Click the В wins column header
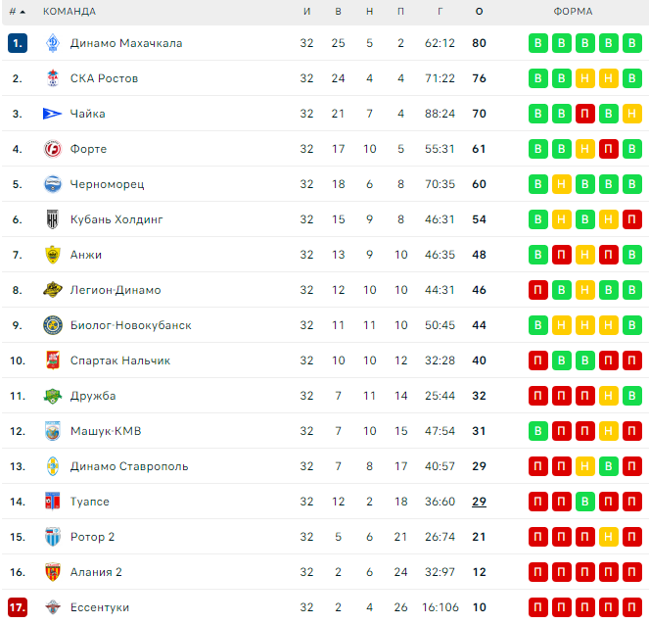Screen dimensions: 649x624 [x=338, y=12]
